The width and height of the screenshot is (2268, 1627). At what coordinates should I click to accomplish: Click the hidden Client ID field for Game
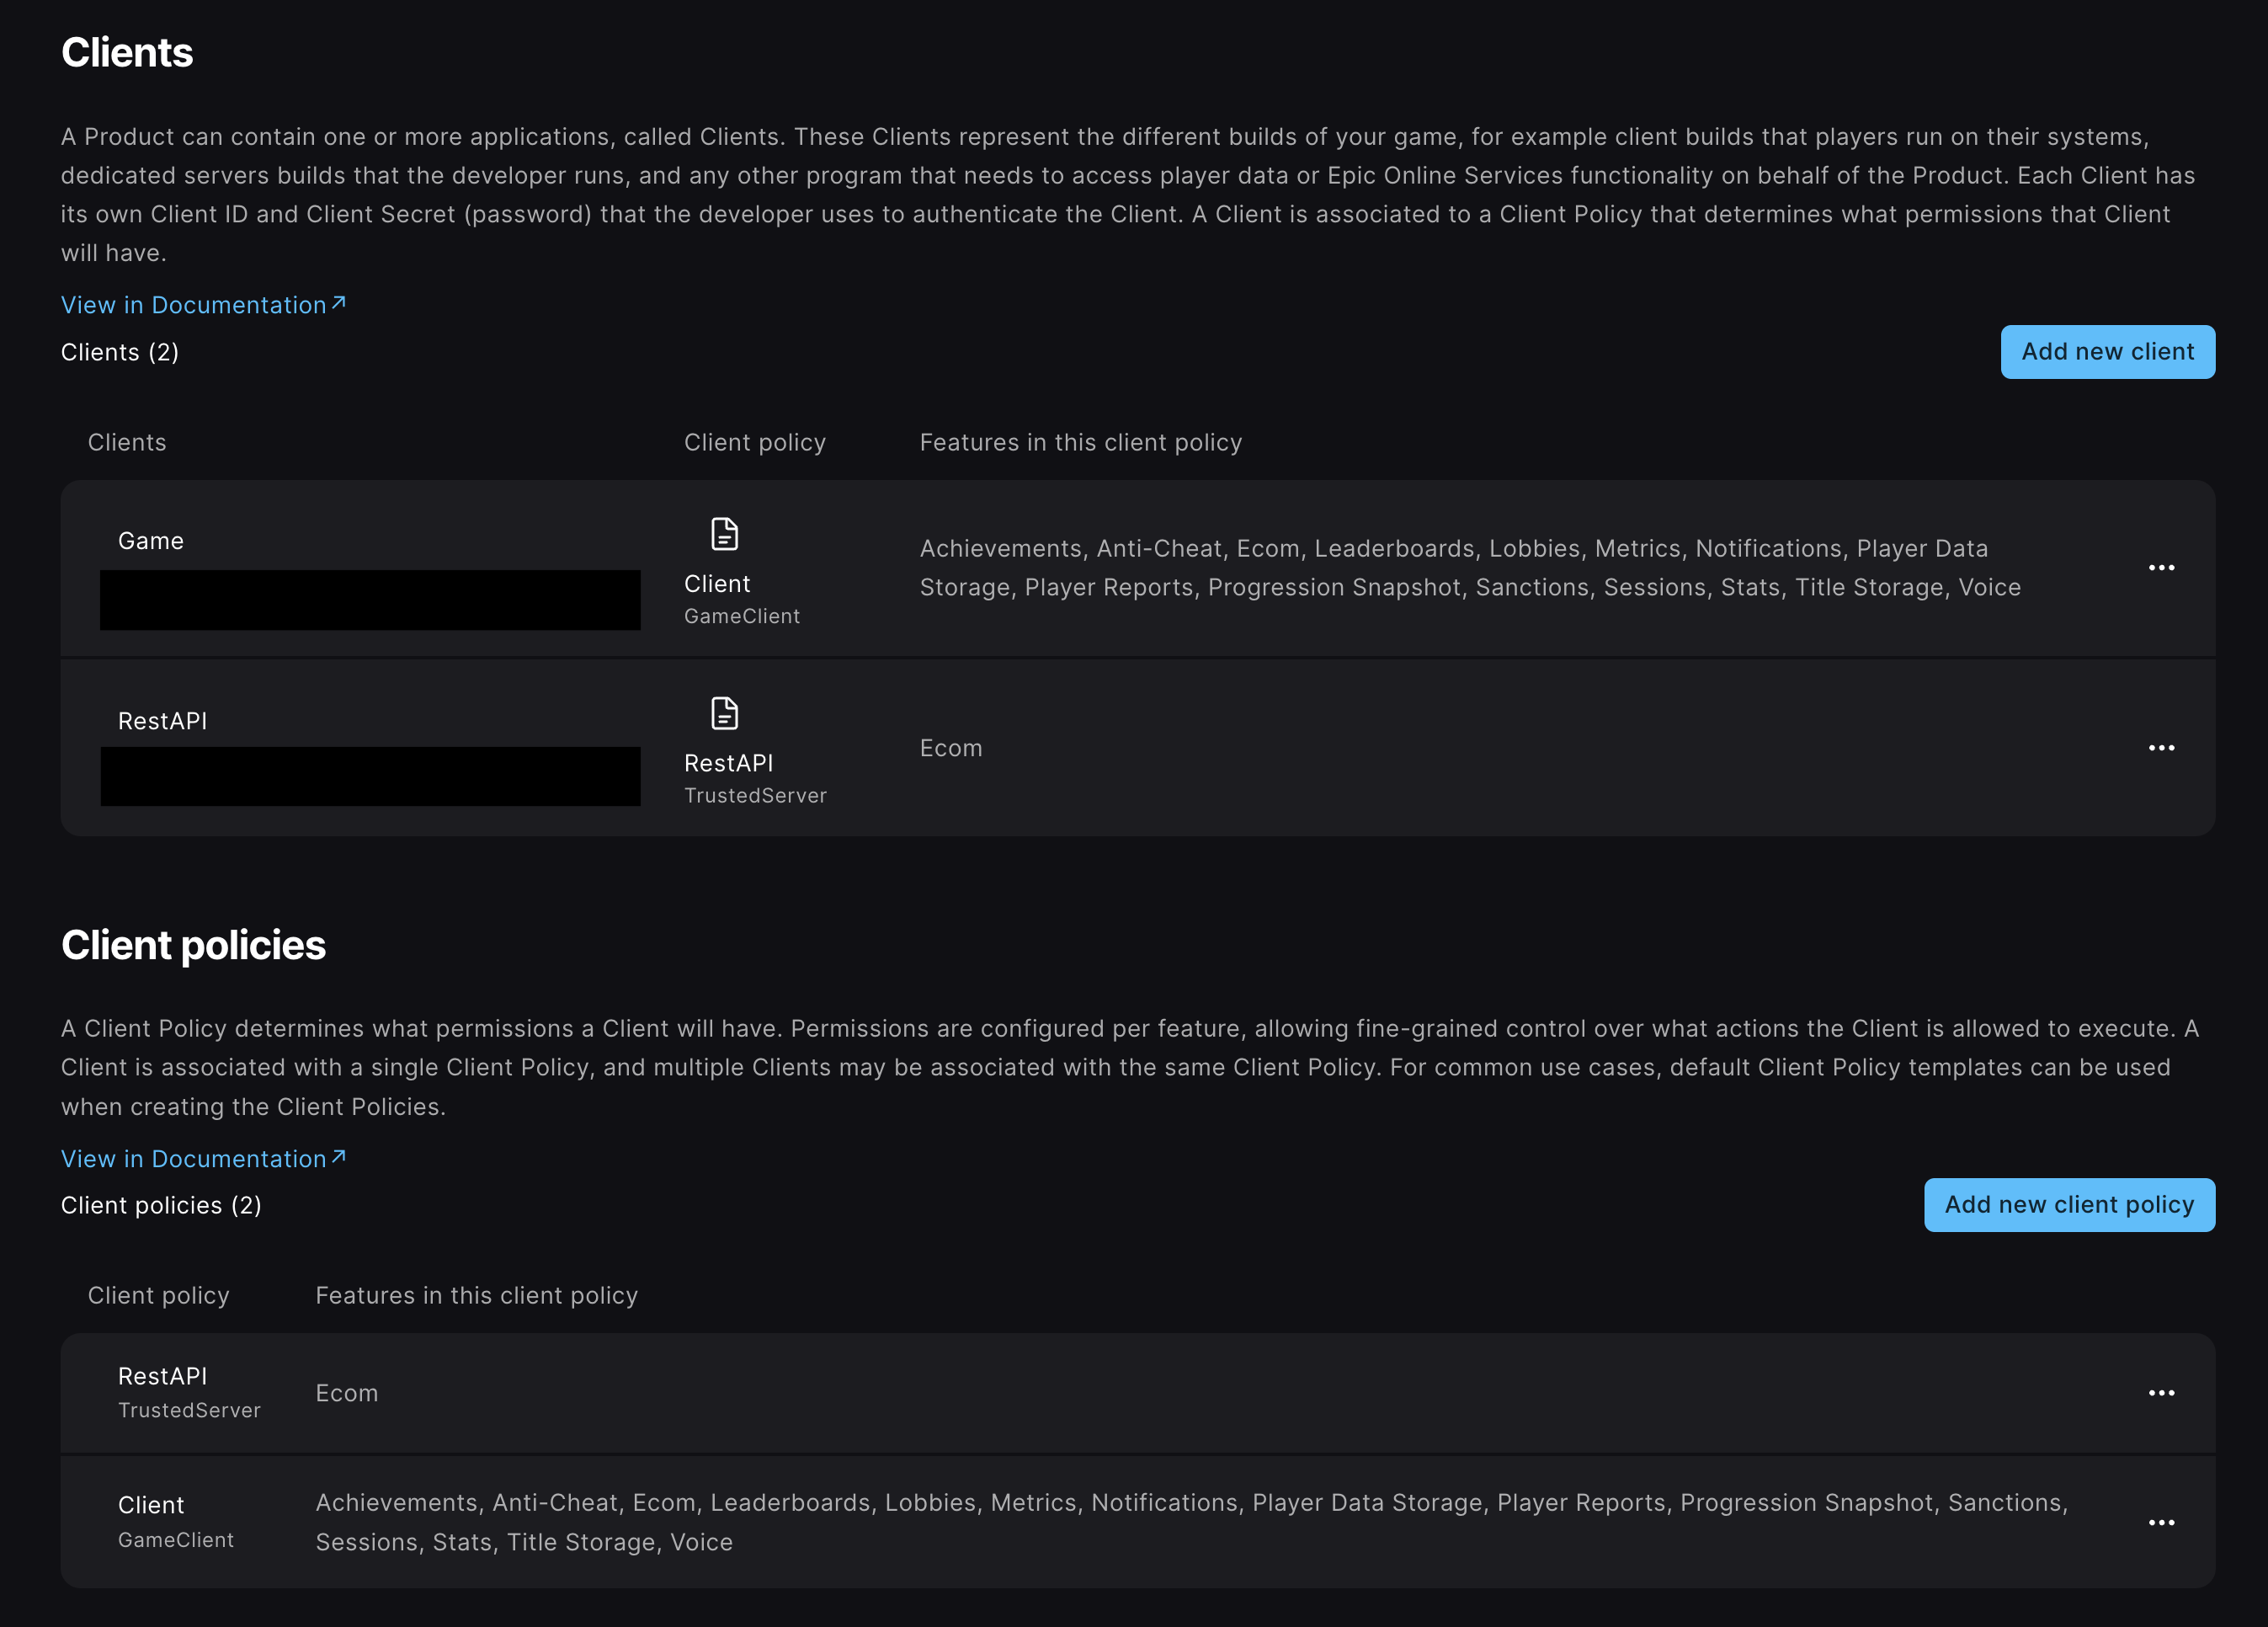(x=370, y=600)
